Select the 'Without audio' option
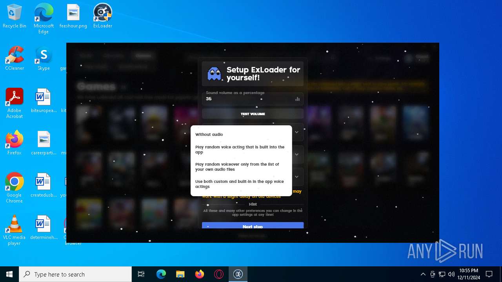This screenshot has height=282, width=502. click(241, 134)
